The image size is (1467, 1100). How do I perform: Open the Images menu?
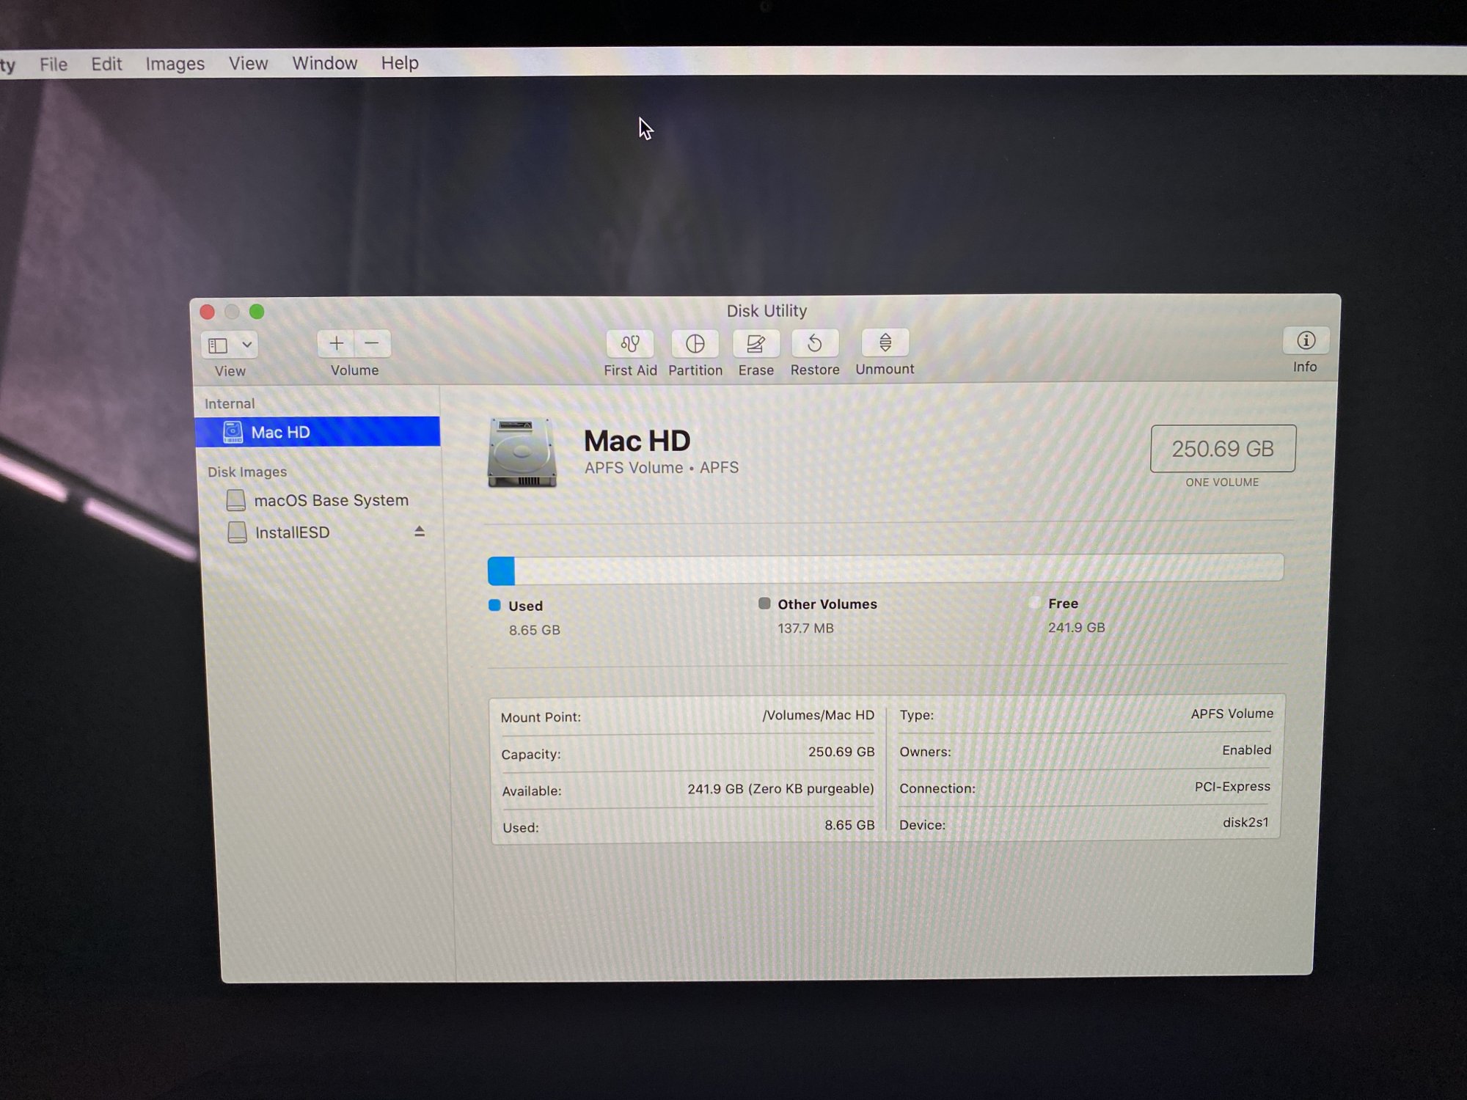(175, 64)
